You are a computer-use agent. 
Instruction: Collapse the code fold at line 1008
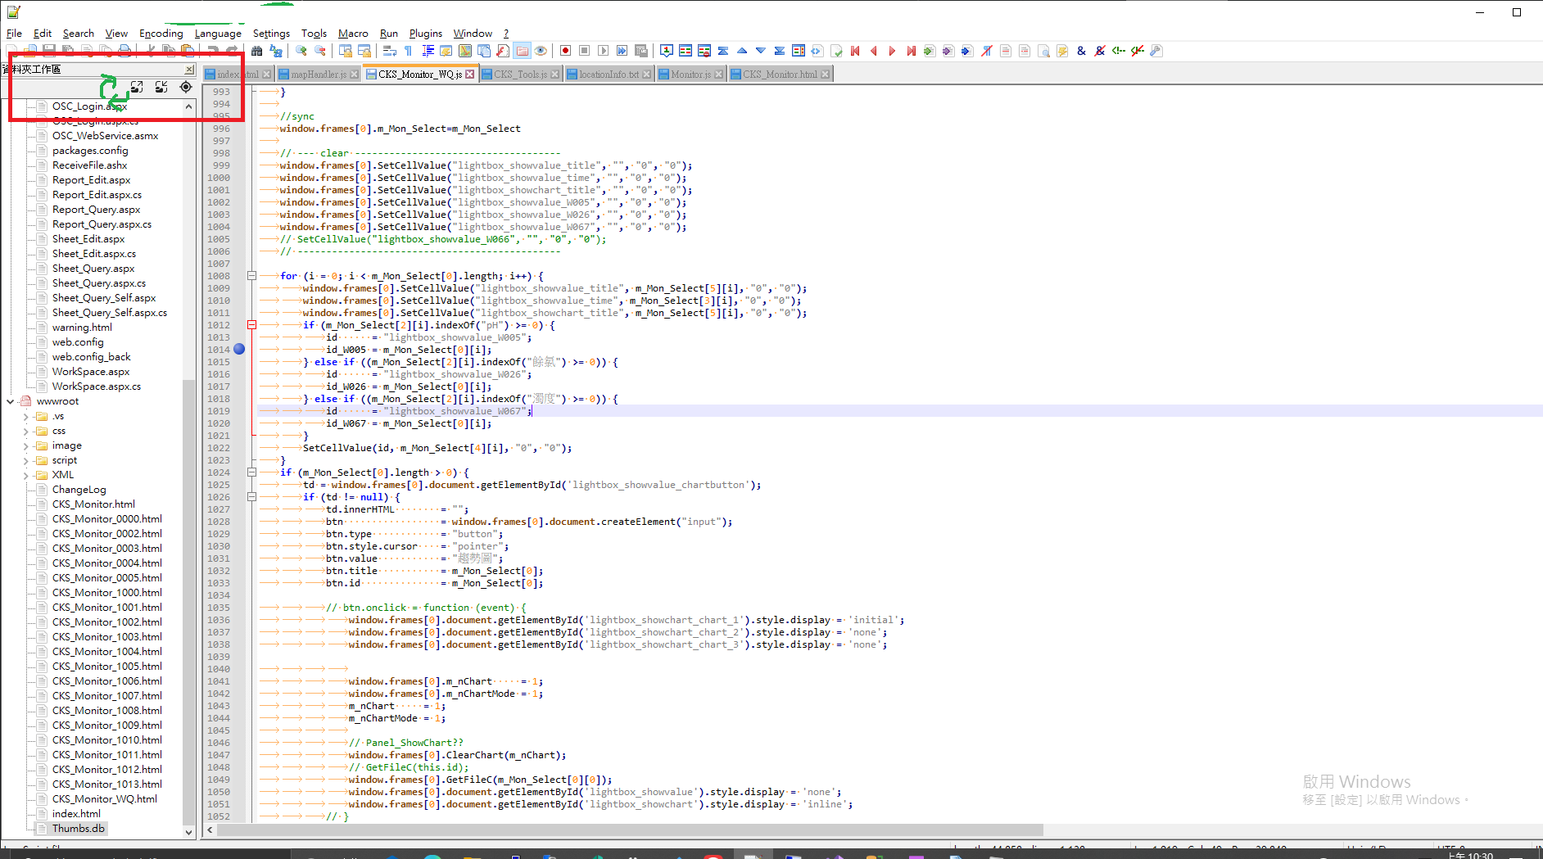click(251, 276)
